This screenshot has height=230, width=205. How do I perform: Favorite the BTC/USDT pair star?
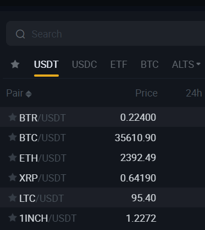[13, 137]
